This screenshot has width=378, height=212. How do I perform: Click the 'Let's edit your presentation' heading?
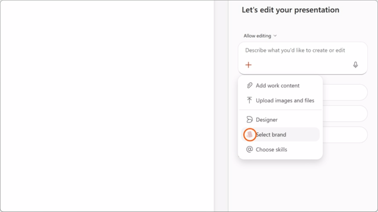click(x=291, y=10)
